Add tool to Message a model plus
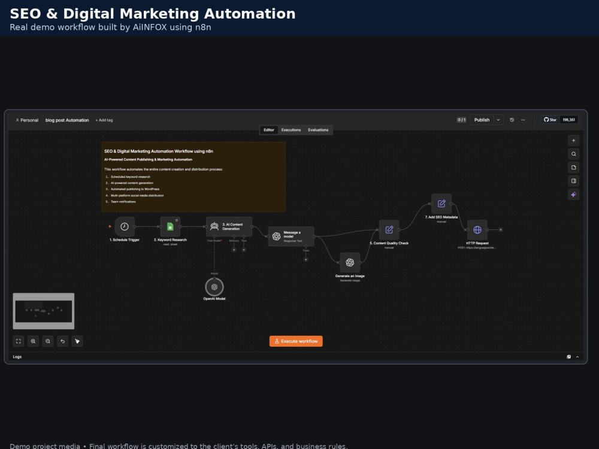This screenshot has height=449, width=599. coord(305,260)
